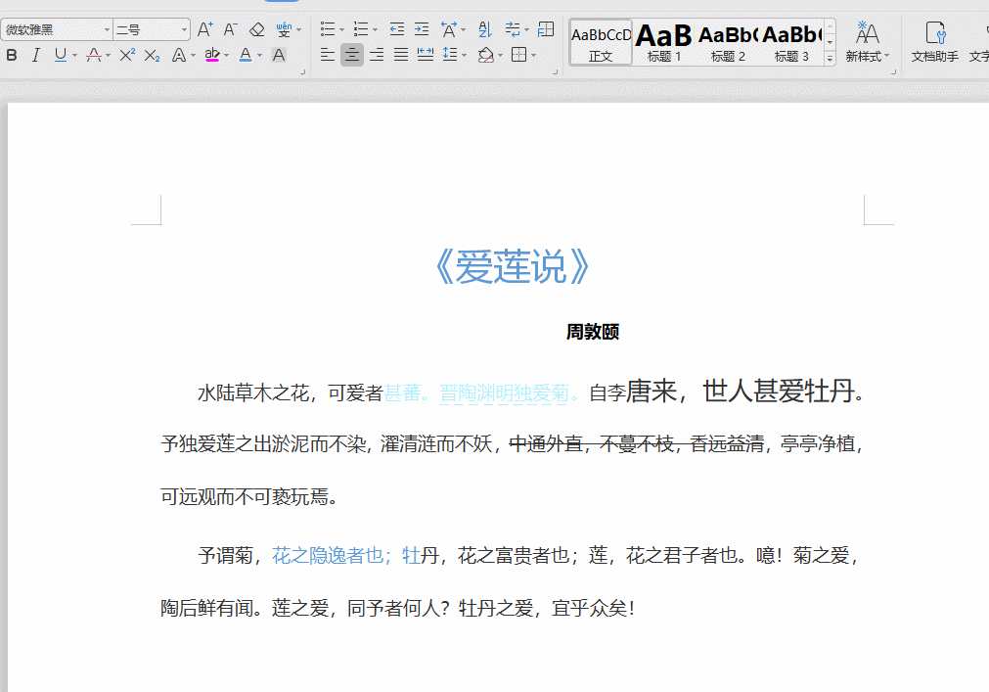Image resolution: width=989 pixels, height=692 pixels.
Task: Apply distributed alignment
Action: [x=426, y=55]
